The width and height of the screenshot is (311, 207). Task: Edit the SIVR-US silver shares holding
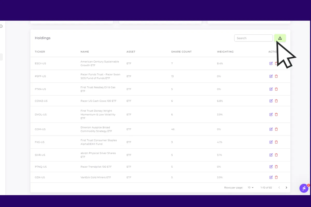pyautogui.click(x=271, y=155)
